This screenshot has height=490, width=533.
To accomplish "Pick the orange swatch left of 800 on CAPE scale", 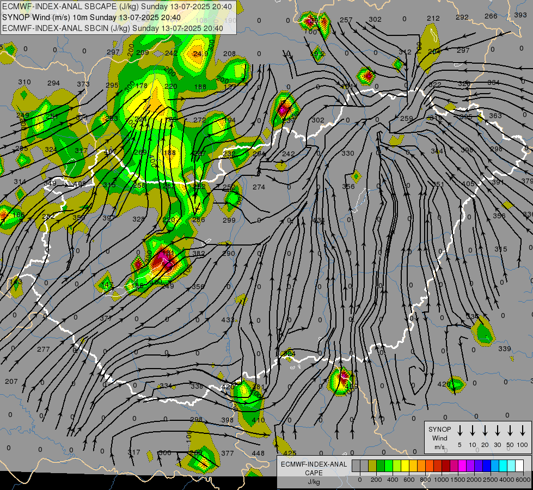I will 421,465.
